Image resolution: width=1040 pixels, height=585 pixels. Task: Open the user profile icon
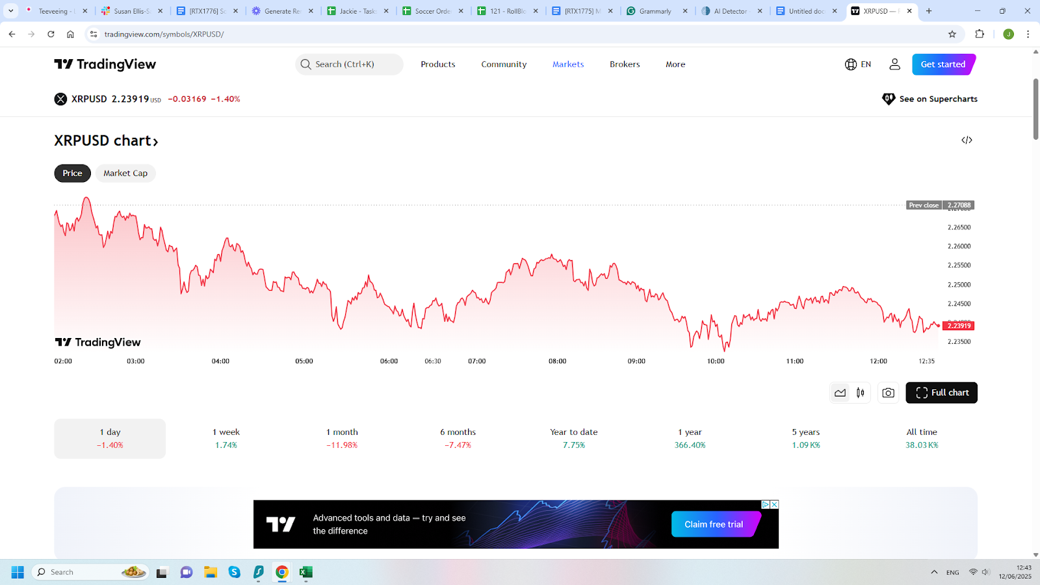pyautogui.click(x=895, y=64)
